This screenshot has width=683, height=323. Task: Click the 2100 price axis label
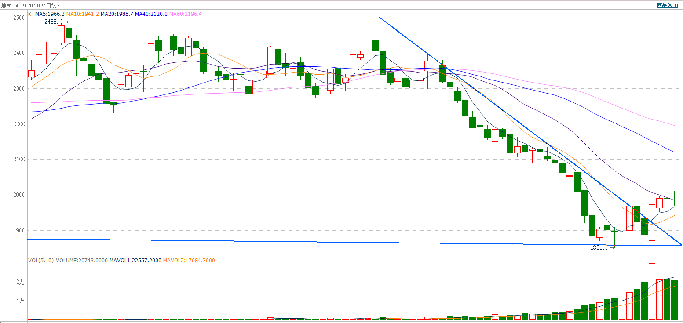point(19,160)
